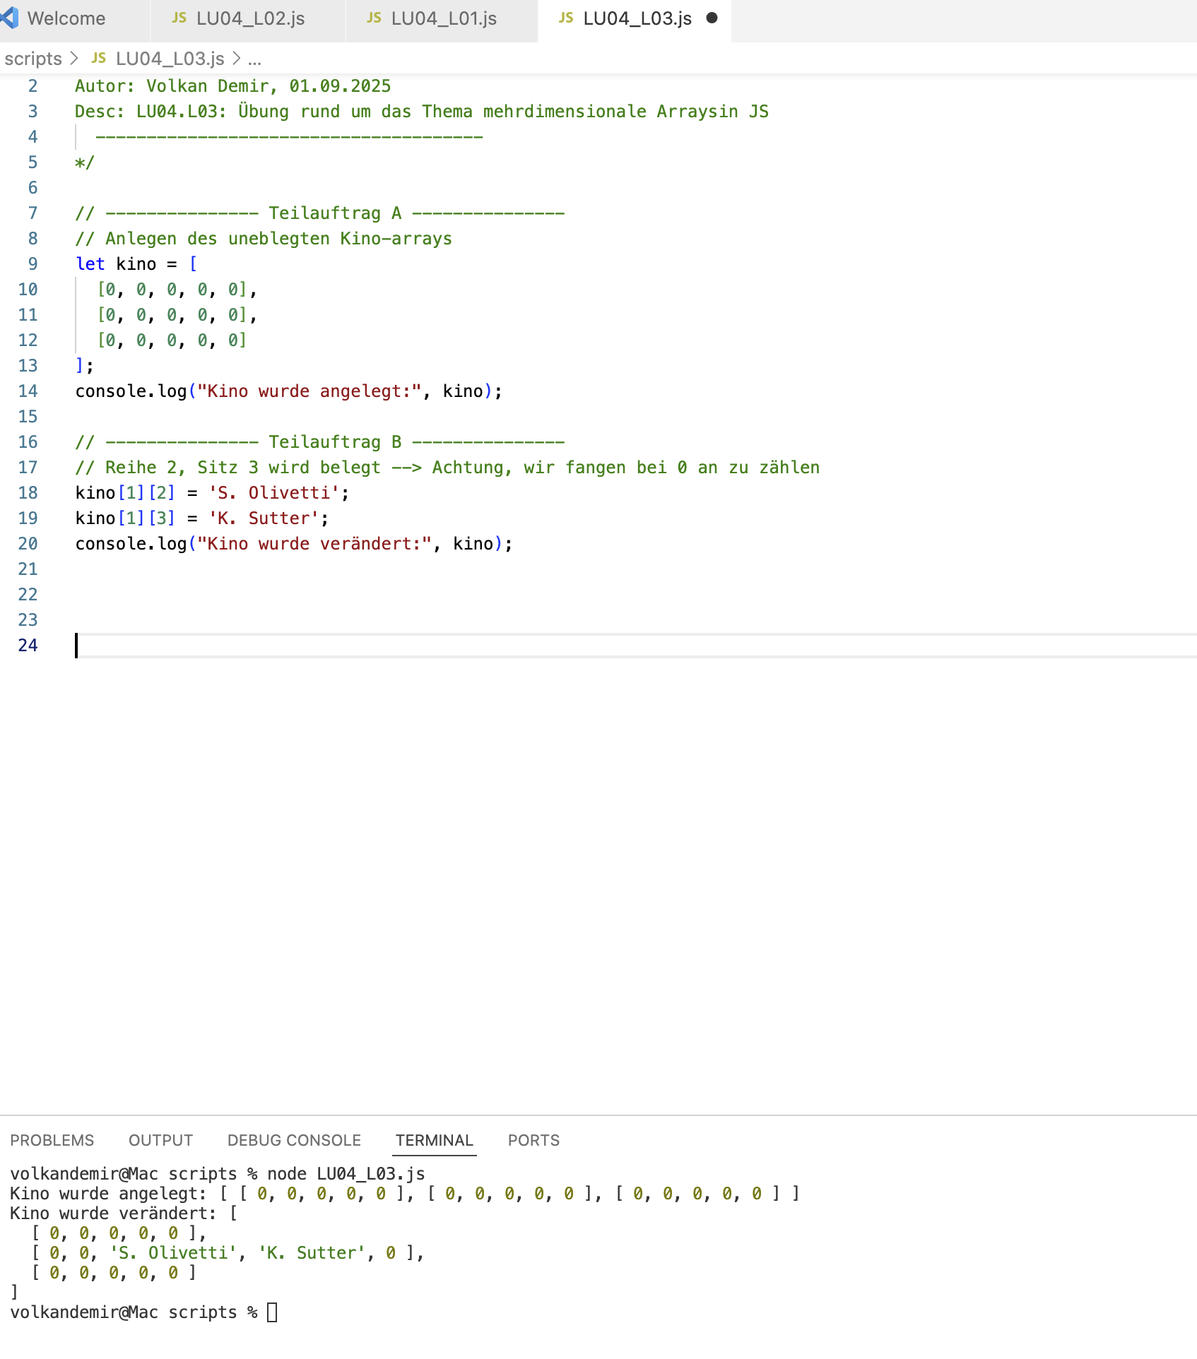Click the JS file icon on LU04_L03.js tab
The image size is (1197, 1359).
point(566,18)
